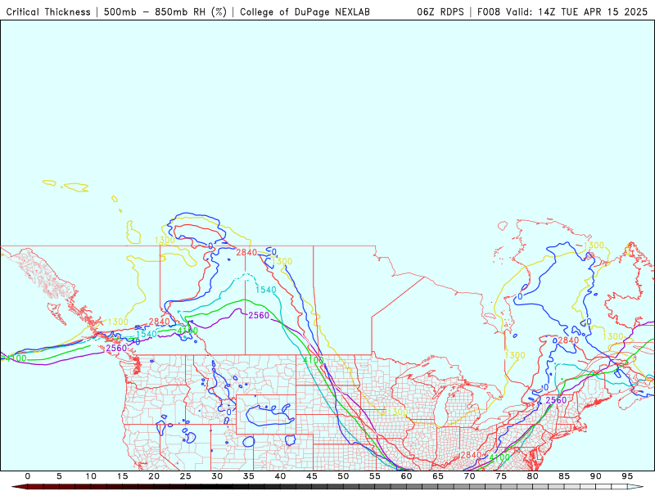The image size is (655, 491).
Task: Click the '85' colorbar tick label
Action: click(x=564, y=476)
